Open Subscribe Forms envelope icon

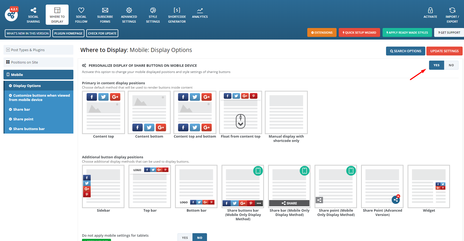click(105, 11)
